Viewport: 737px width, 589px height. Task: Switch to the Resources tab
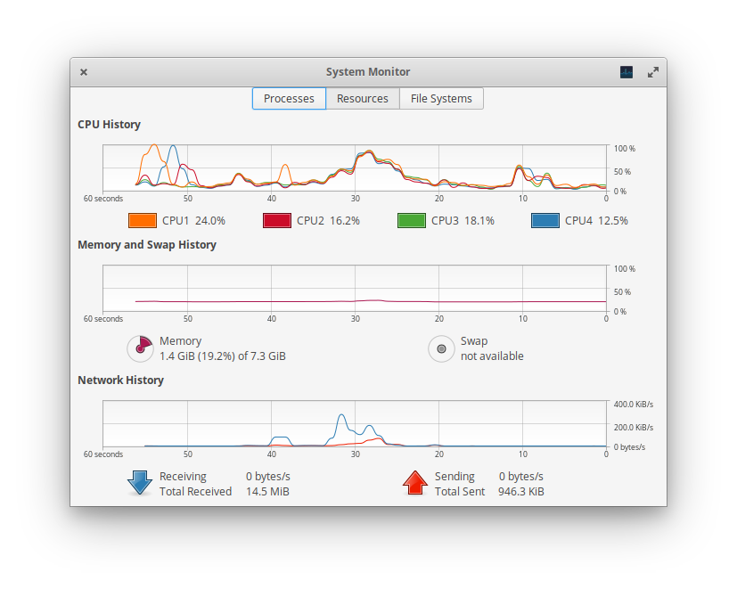363,98
